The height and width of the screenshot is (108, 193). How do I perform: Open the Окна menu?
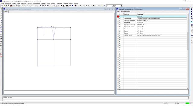(x=48, y=3)
